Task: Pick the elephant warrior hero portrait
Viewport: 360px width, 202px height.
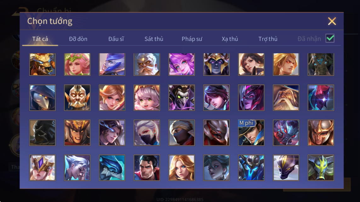Action: click(321, 64)
